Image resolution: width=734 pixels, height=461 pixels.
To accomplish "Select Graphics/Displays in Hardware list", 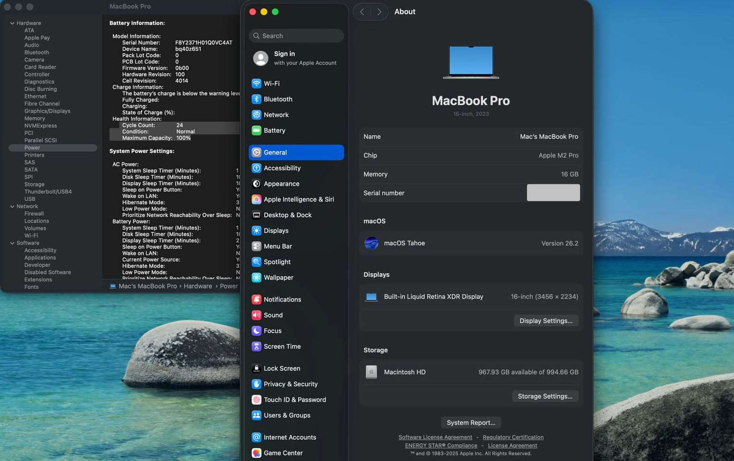I will pyautogui.click(x=47, y=111).
